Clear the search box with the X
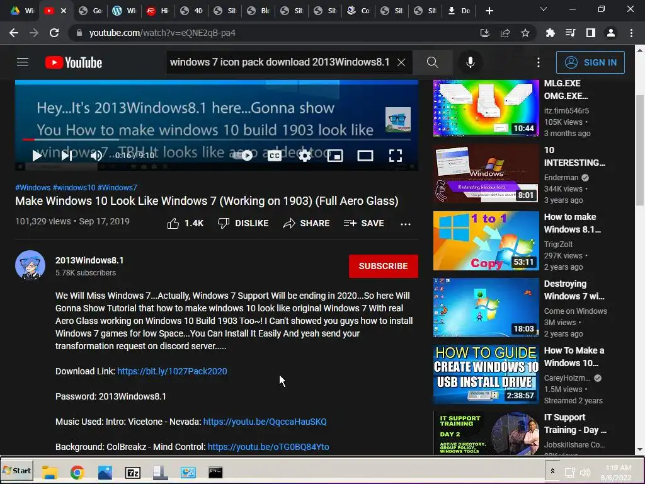 (401, 62)
